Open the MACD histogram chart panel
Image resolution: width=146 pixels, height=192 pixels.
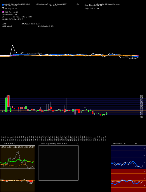pyautogui.click(x=18, y=180)
